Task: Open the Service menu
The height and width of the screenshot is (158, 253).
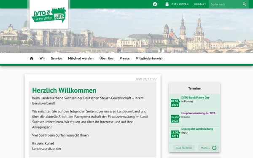Action: [57, 59]
